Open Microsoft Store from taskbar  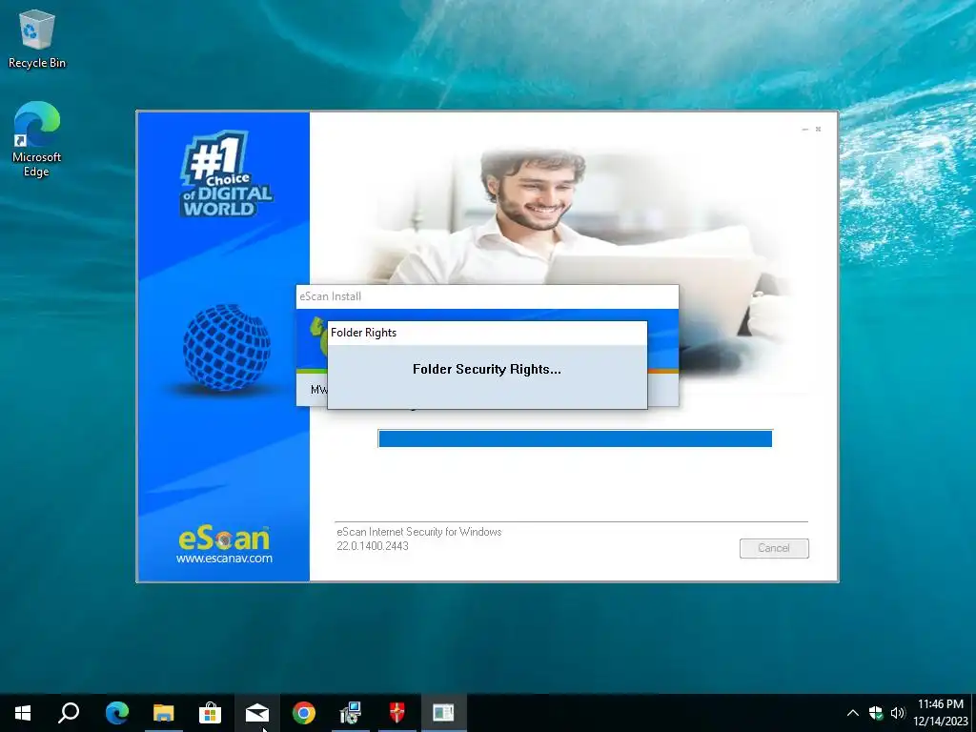tap(210, 713)
